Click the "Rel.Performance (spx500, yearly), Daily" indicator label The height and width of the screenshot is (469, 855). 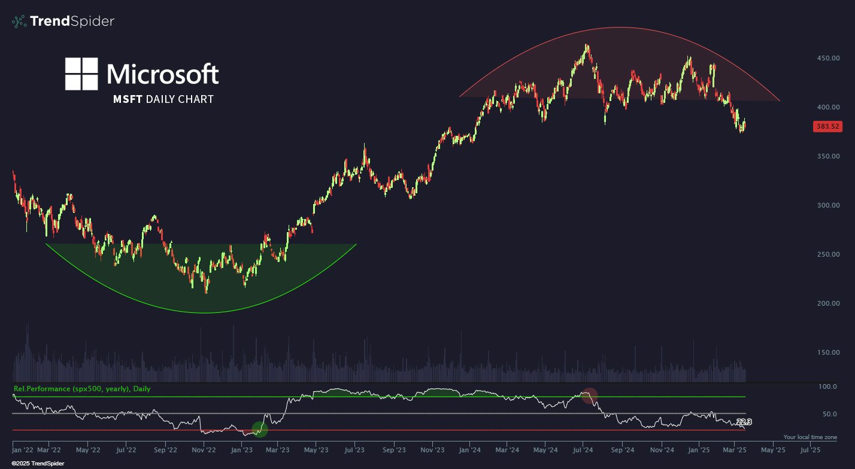click(82, 389)
